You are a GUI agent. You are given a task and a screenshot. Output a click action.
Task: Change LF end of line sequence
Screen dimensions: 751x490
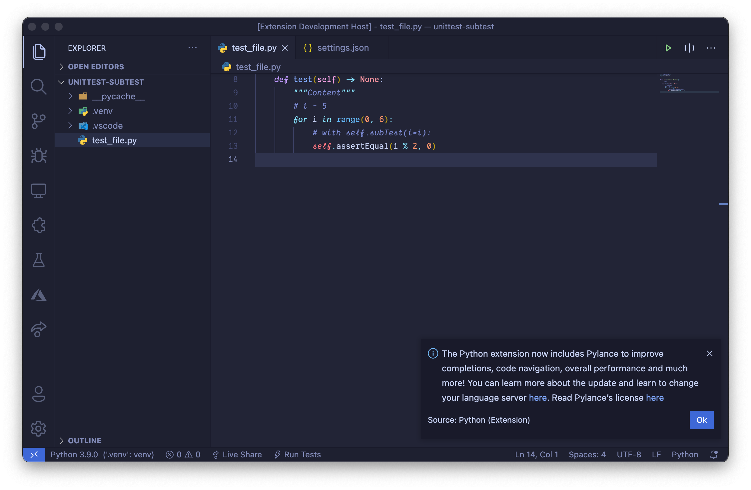656,455
